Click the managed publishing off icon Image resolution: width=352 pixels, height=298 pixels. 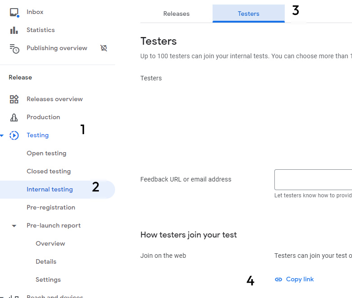pos(104,48)
